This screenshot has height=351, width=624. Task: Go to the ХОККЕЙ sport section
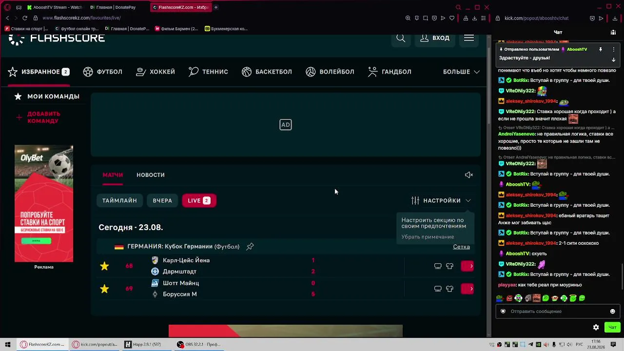(156, 72)
